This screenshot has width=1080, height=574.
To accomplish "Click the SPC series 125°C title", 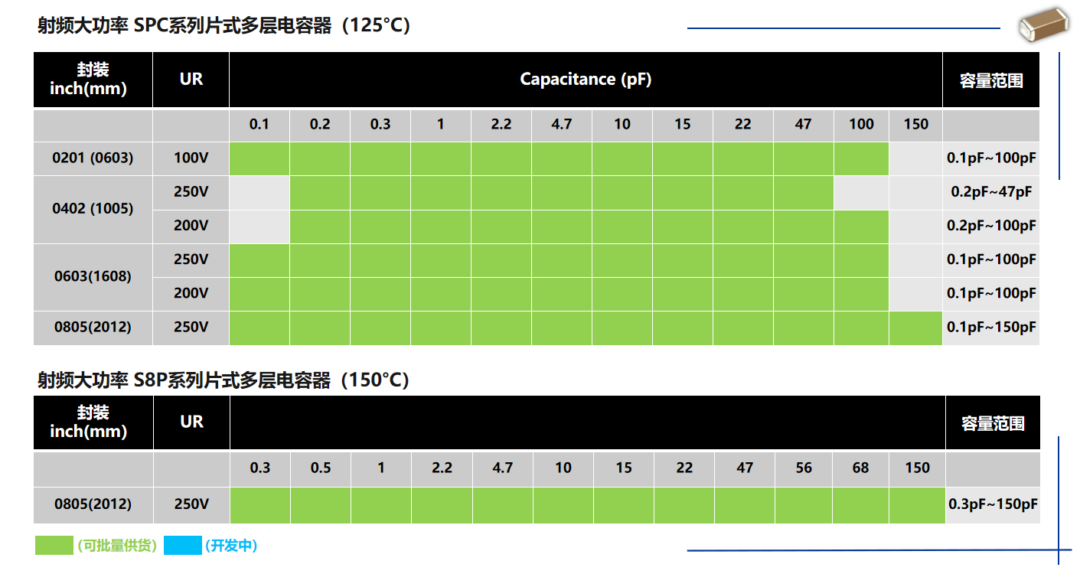I will 224,25.
